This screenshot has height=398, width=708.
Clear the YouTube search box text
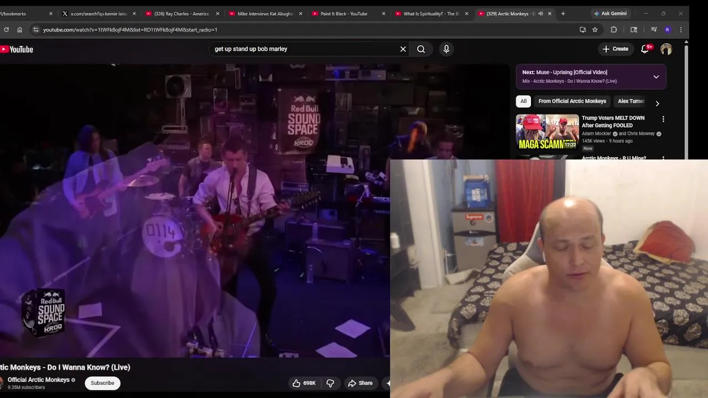click(x=403, y=49)
